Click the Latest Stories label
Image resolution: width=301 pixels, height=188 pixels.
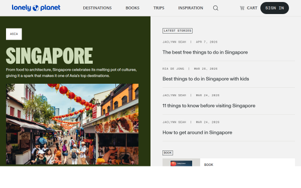(178, 31)
